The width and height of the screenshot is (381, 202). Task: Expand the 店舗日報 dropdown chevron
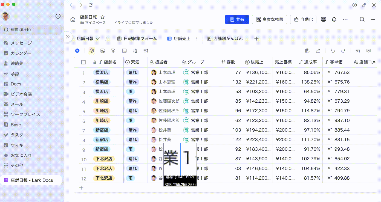98,39
